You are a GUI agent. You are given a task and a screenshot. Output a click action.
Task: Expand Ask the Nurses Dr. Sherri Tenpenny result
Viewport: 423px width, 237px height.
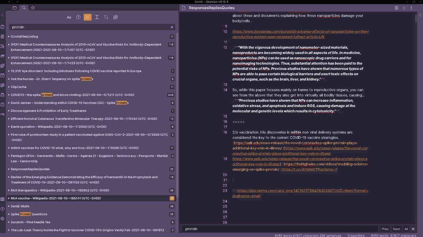[x=9, y=79]
